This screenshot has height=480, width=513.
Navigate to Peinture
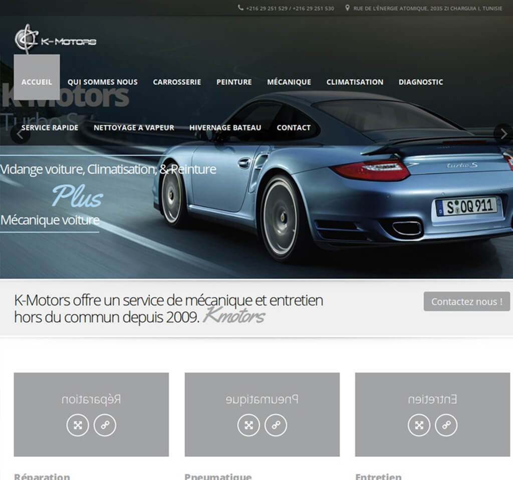pyautogui.click(x=234, y=82)
